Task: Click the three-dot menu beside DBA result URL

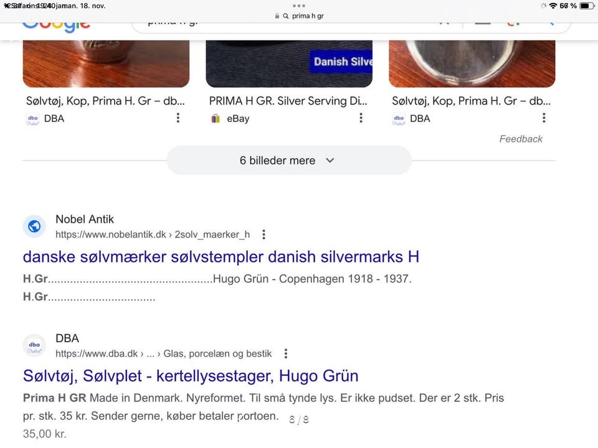Action: [286, 353]
